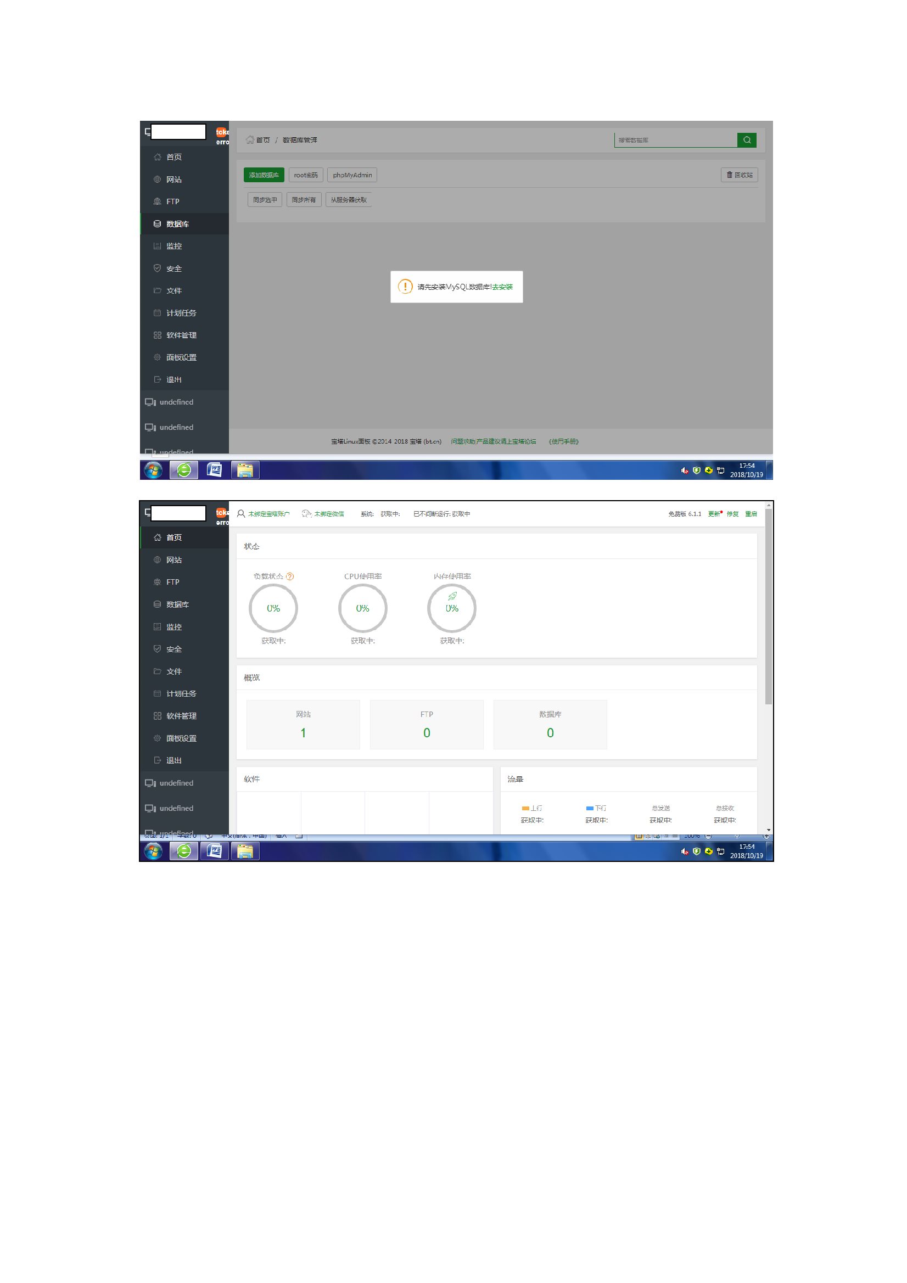Click the 同步所有 button
This screenshot has height=1283, width=907.
pyautogui.click(x=304, y=199)
